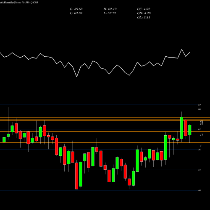The width and height of the screenshot is (210, 210).
Task: Select the low price value L: 57.72
Action: [110, 13]
